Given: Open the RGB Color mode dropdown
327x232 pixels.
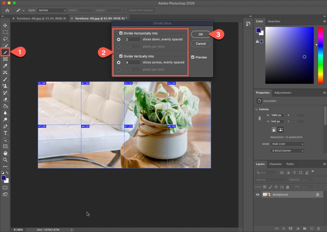Looking at the screenshot, I should 287,144.
